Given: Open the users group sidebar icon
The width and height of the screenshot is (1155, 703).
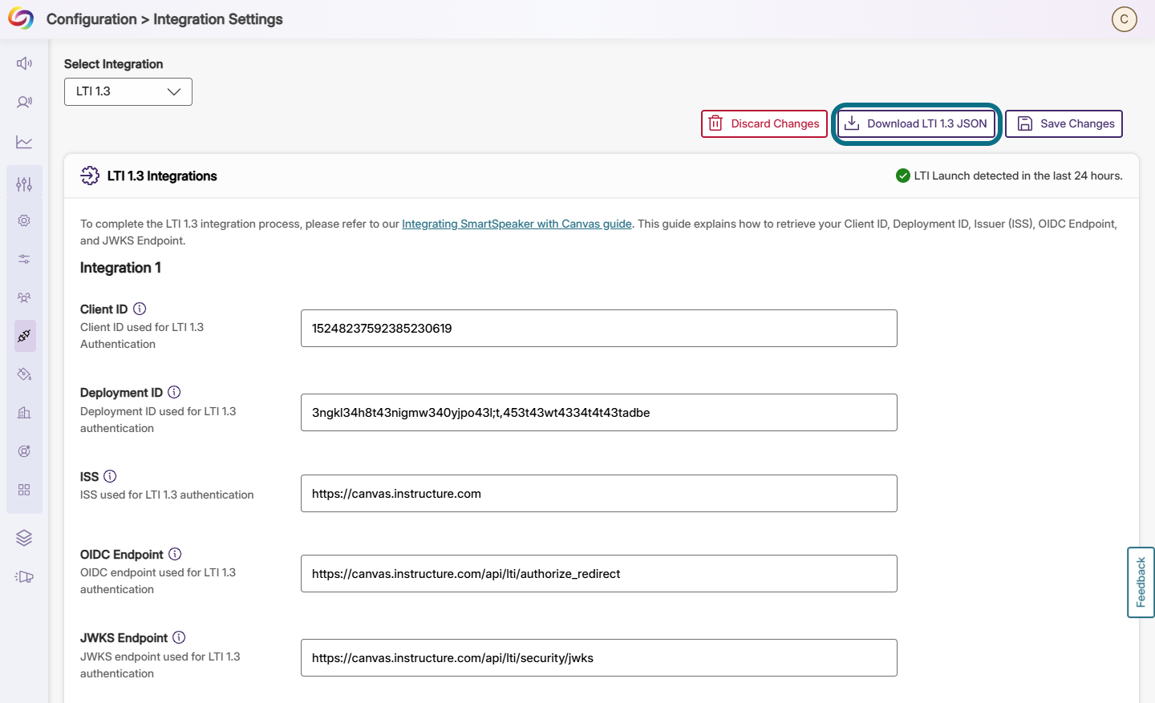Looking at the screenshot, I should (x=24, y=297).
